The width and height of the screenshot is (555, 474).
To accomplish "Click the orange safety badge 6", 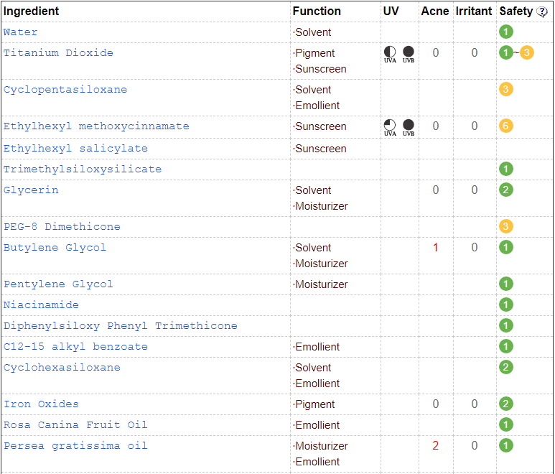I will [x=505, y=126].
